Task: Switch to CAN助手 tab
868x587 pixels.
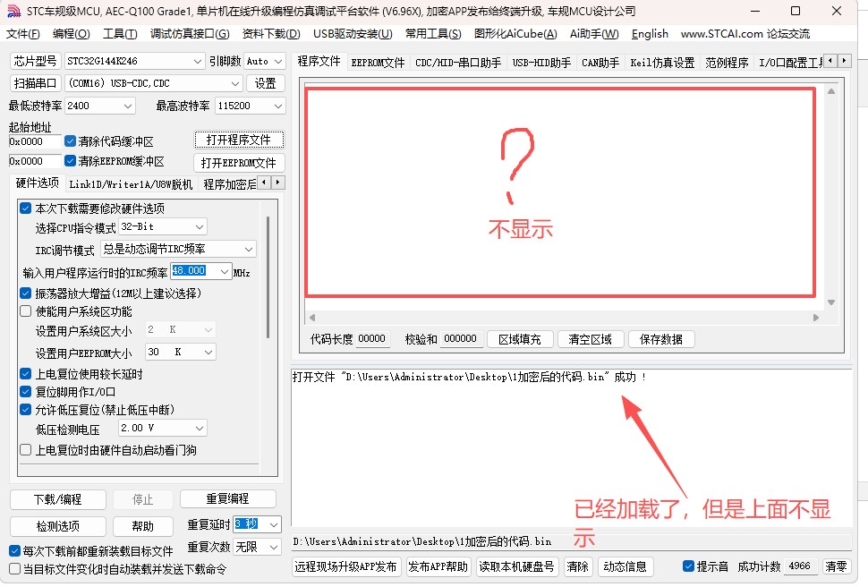Action: (x=600, y=63)
